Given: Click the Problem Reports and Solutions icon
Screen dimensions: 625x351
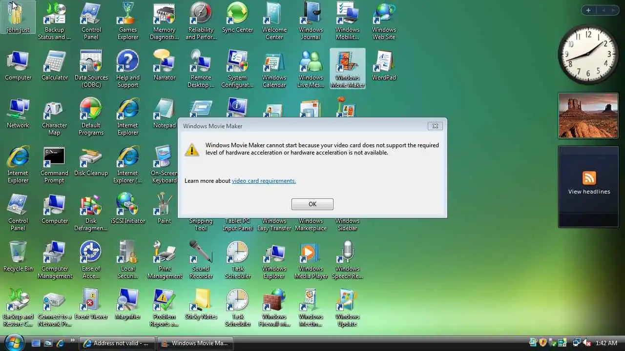Looking at the screenshot, I should pos(165,308).
